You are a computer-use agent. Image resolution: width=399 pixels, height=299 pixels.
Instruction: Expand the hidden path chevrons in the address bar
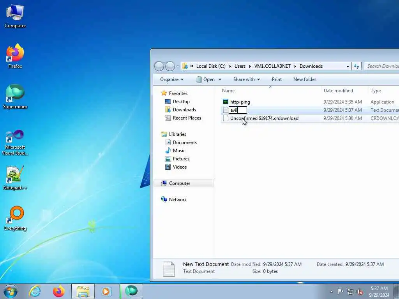click(x=192, y=66)
